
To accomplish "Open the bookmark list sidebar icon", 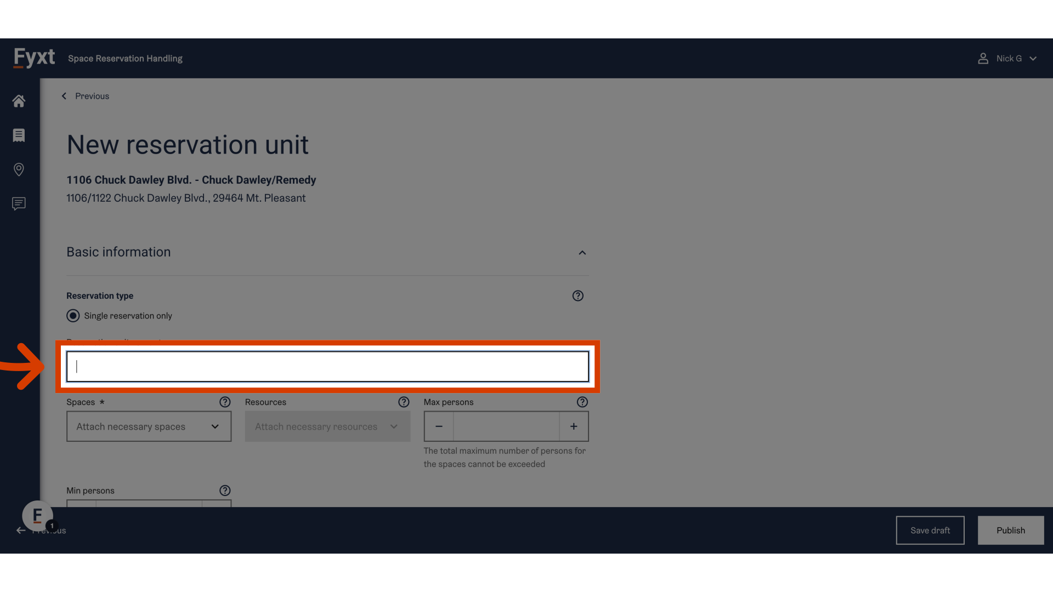I will [19, 135].
